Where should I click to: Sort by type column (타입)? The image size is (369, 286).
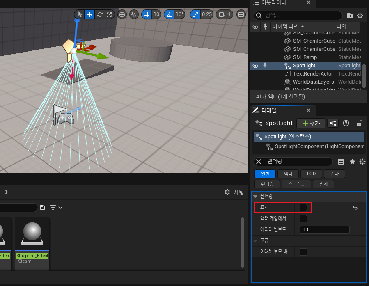tap(341, 27)
